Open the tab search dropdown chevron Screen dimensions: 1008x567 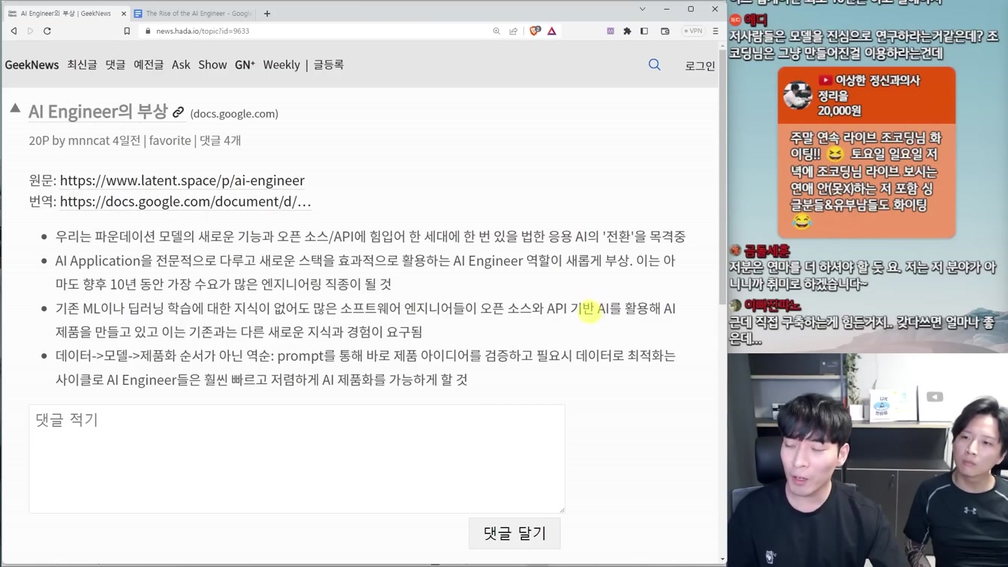pos(643,9)
